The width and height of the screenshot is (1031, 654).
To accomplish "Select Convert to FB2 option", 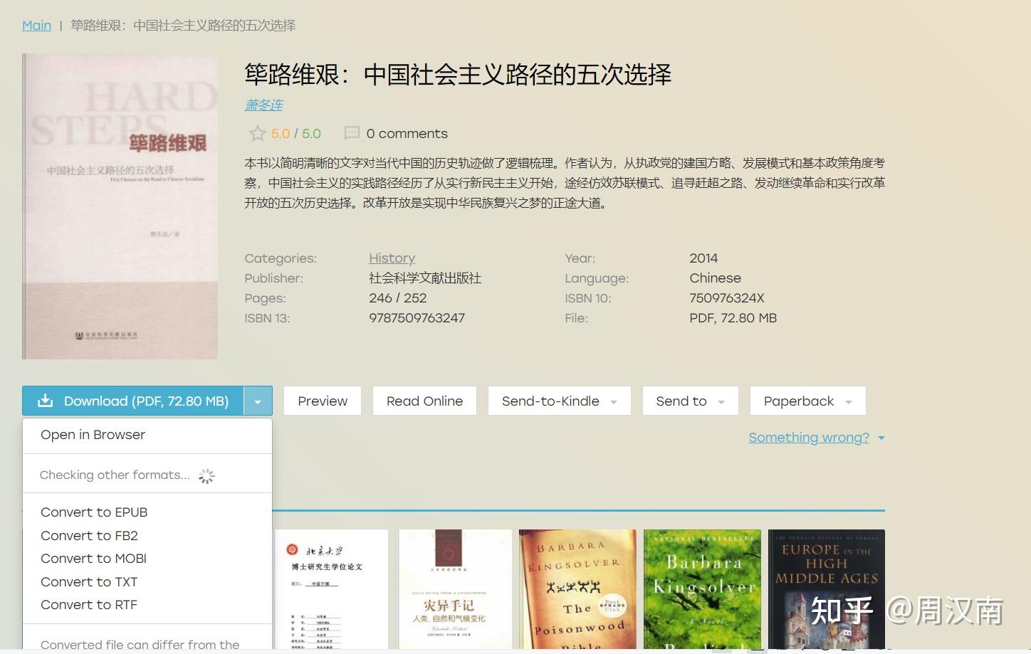I will click(88, 535).
